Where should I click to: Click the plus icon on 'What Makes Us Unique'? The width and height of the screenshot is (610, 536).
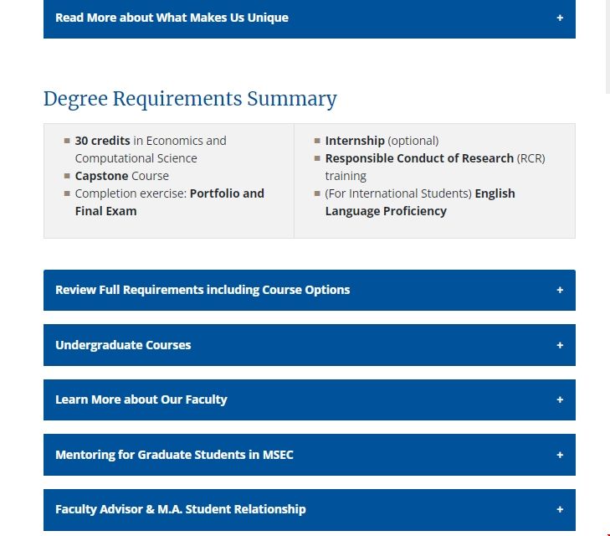pyautogui.click(x=560, y=18)
